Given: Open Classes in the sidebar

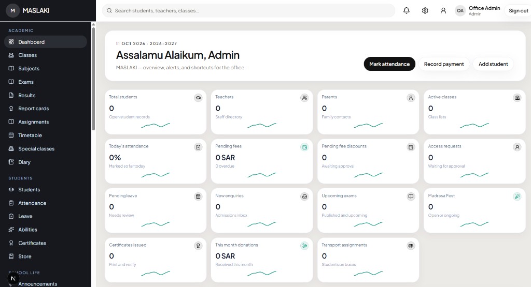Looking at the screenshot, I should [x=46, y=55].
